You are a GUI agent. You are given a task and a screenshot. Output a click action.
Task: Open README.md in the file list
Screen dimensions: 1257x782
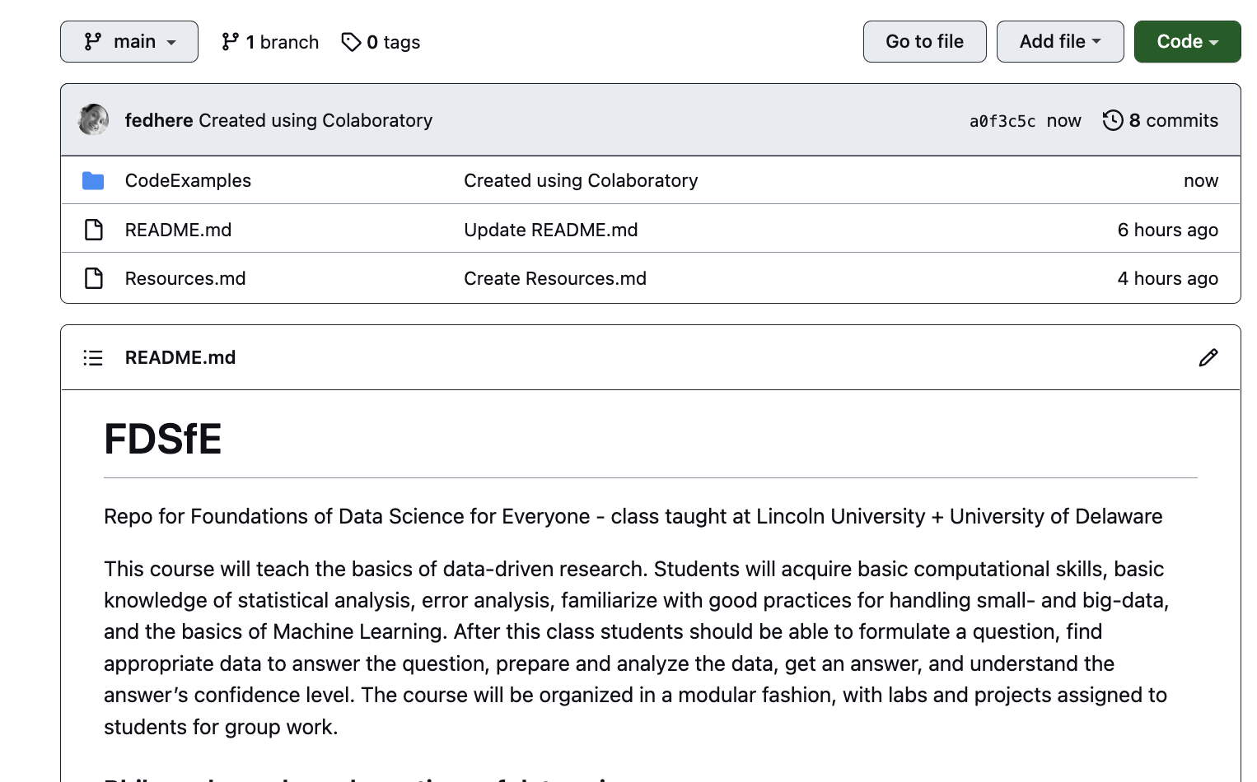[x=178, y=230]
